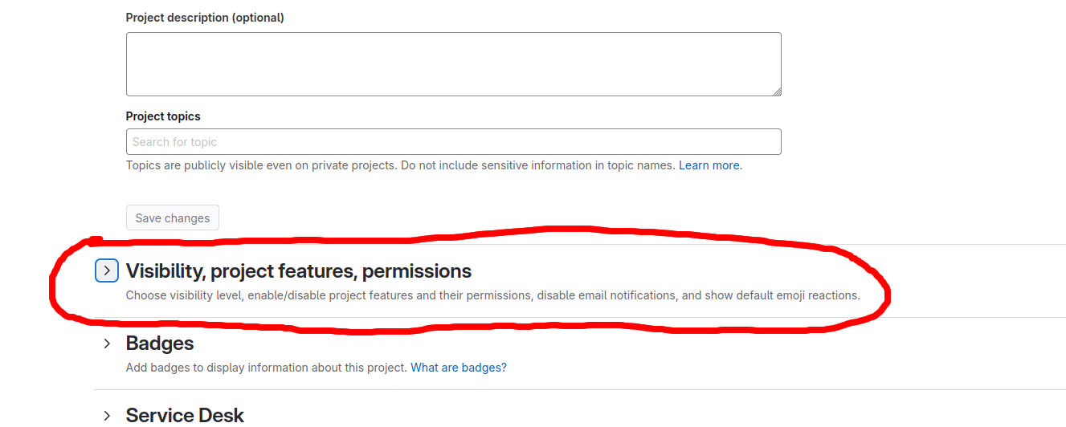Click the Badges section heading
Viewport: 1066px width, 427px height.
click(x=160, y=344)
